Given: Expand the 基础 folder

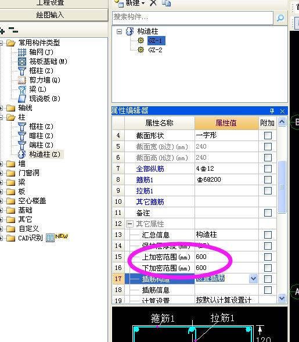Looking at the screenshot, I should pos(1,210).
